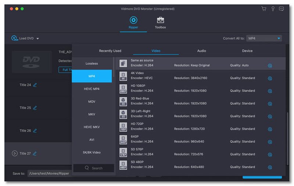Select the Same as source profile icon
Image resolution: width=294 pixels, height=186 pixels.
click(123, 63)
